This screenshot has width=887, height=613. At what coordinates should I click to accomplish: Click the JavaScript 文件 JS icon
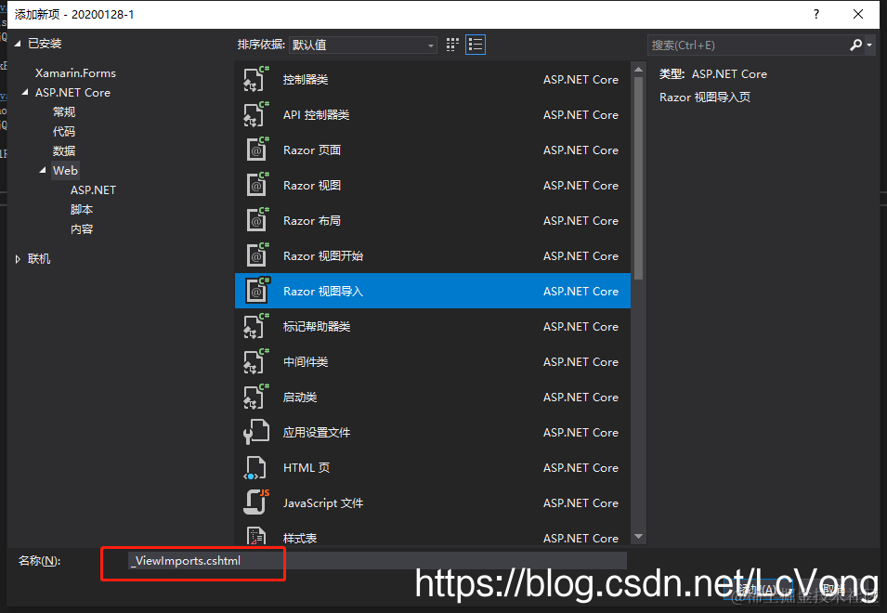click(x=256, y=502)
